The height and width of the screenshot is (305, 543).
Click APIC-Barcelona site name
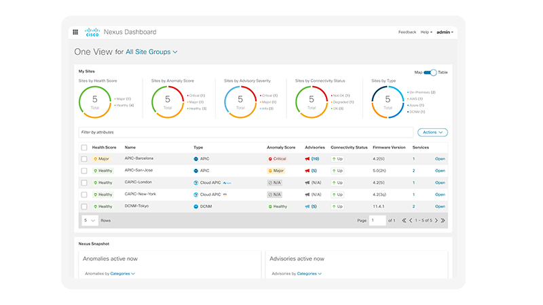tap(139, 159)
